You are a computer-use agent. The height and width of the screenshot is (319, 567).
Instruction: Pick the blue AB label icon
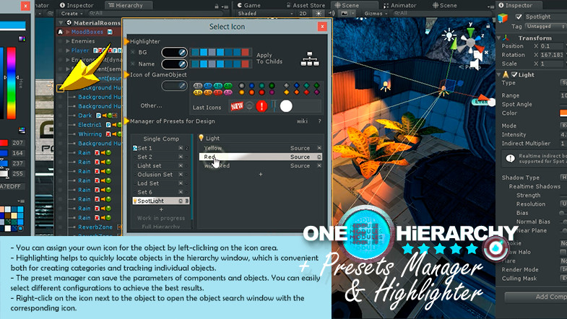208,86
